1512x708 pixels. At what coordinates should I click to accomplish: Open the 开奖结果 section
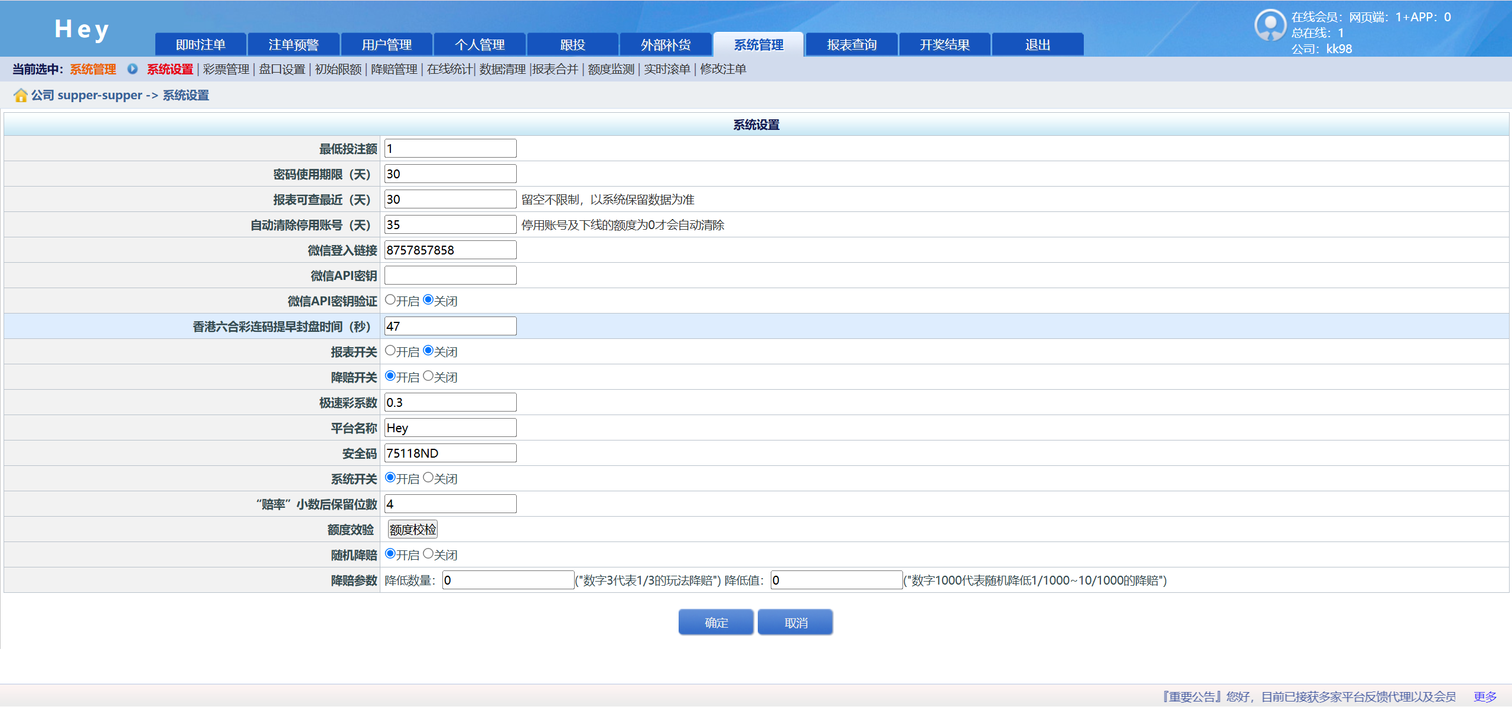coord(944,44)
